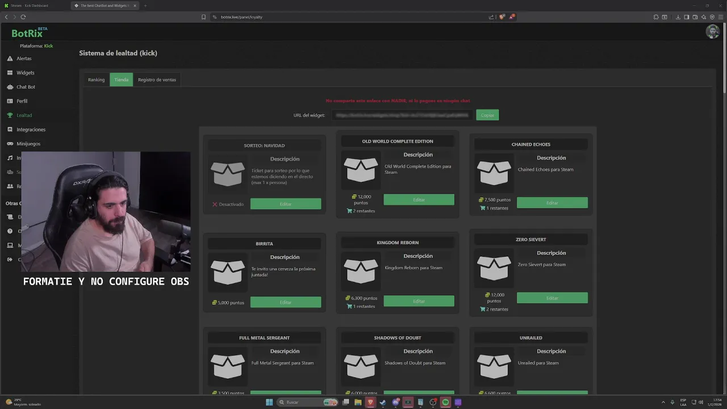Open the browser hamburger menu
The image size is (727, 409).
tap(721, 17)
